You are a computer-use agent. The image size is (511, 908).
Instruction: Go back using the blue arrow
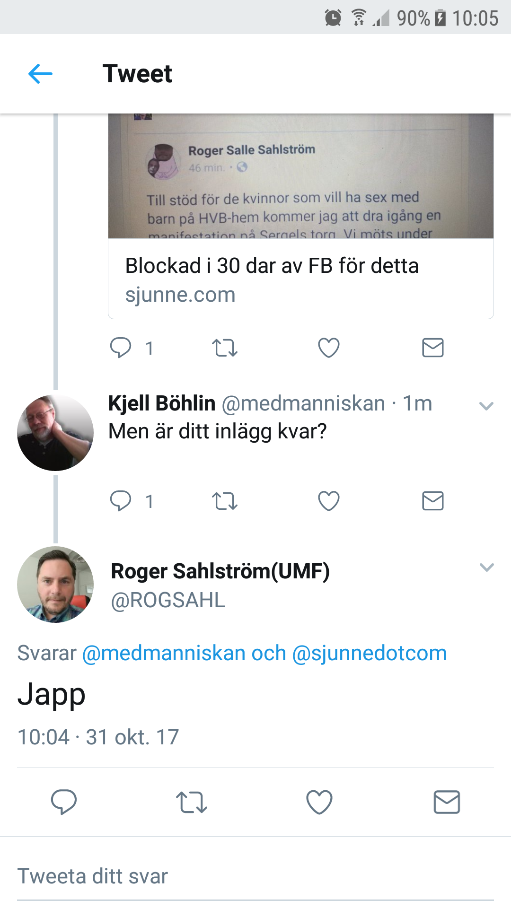40,74
